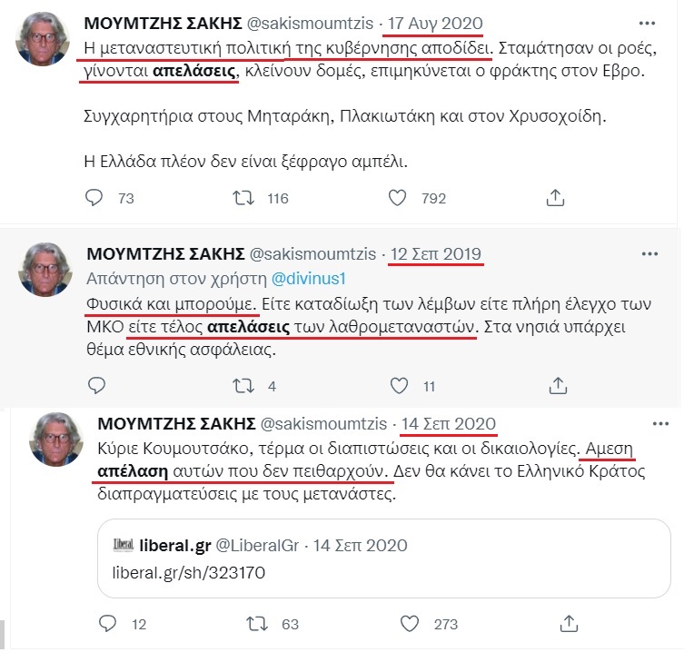The image size is (694, 672).
Task: Share the 12 Σεπ 2019 tweet
Action: [556, 385]
